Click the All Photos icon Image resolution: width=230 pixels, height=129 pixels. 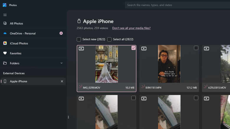click(x=5, y=23)
